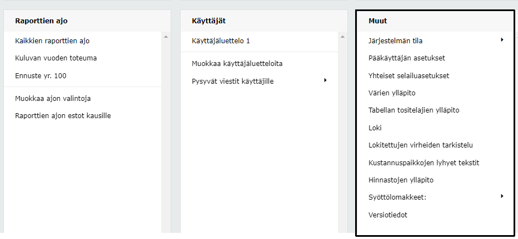Click Muokkaa ajon valintoja
Image resolution: width=518 pixels, height=239 pixels.
(53, 99)
